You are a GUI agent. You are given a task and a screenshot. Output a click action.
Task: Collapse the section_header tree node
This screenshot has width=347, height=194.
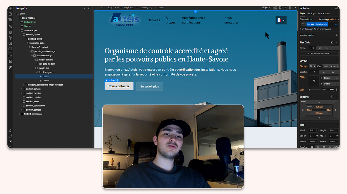pos(22,35)
